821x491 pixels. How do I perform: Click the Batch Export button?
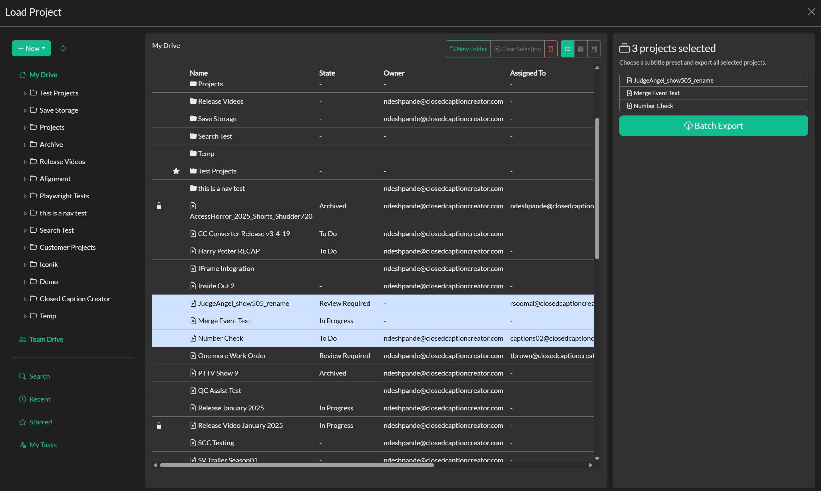[x=713, y=126]
